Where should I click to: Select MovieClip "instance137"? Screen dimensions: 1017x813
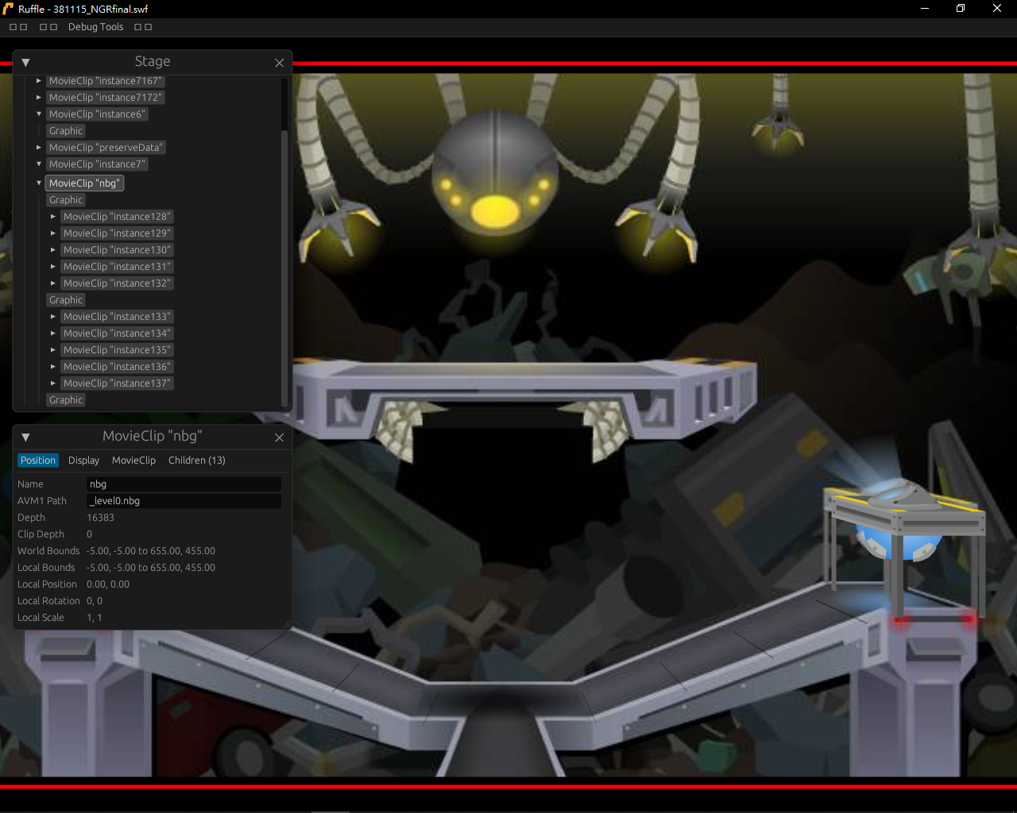(117, 383)
